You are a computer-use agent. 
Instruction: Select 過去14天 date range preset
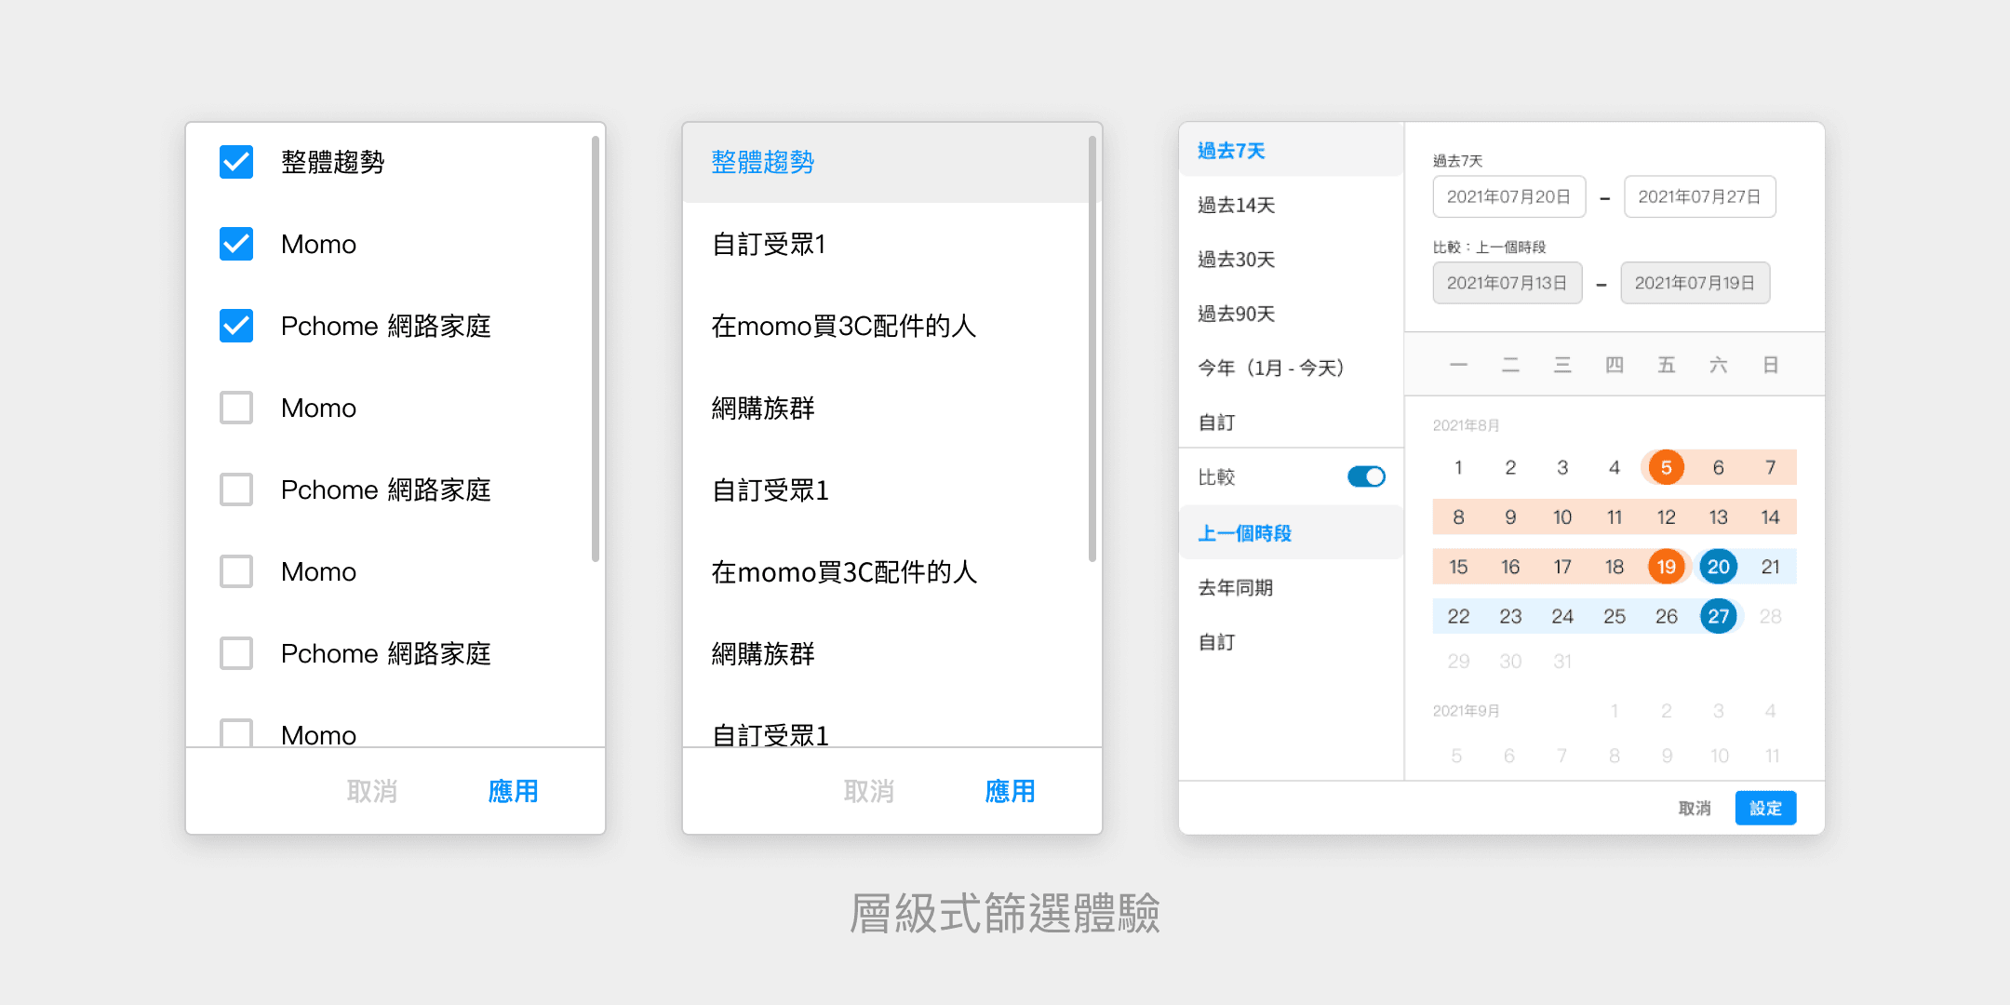click(1236, 205)
